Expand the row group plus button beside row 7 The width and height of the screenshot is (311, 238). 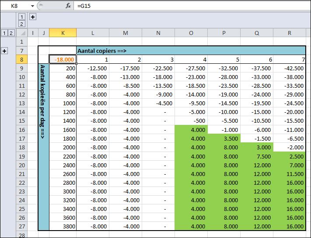coord(4,51)
